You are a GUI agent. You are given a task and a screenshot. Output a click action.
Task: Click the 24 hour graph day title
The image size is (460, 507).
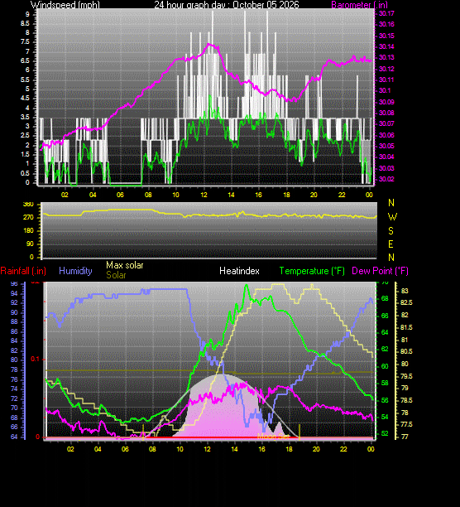point(227,4)
